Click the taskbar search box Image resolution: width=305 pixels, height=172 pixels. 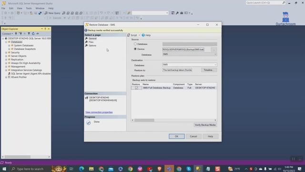pos(30,169)
